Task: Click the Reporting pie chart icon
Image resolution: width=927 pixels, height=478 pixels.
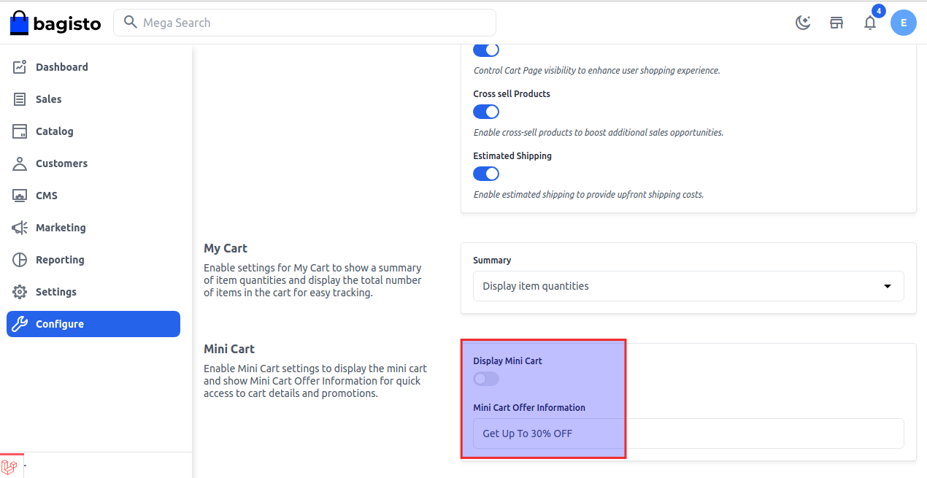Action: [20, 260]
